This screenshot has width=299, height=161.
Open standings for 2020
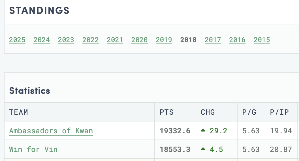(x=139, y=40)
